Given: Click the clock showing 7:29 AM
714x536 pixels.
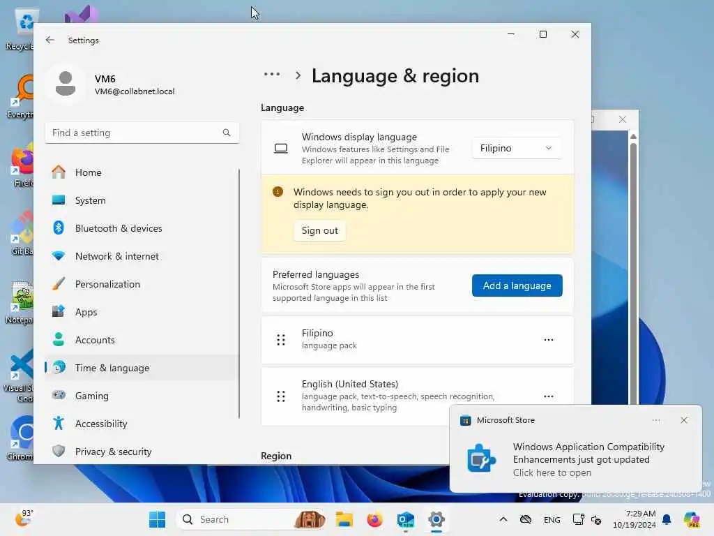Looking at the screenshot, I should (x=634, y=519).
